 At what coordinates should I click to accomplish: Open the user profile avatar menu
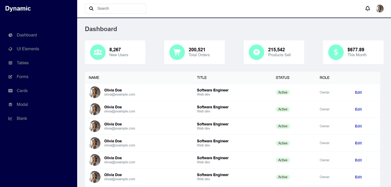pos(380,8)
